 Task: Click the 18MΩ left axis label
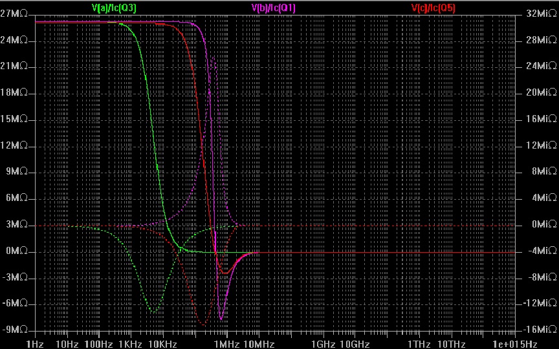tap(14, 92)
